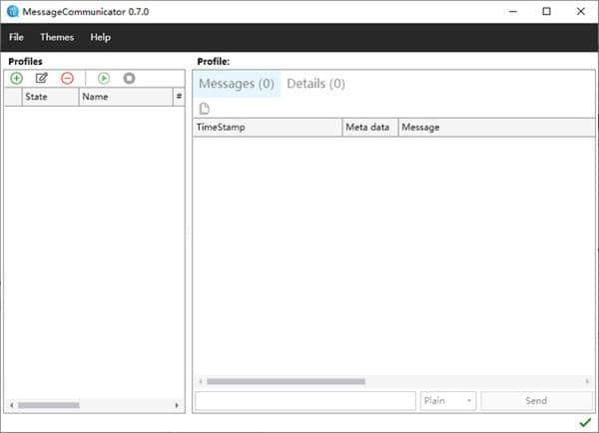The width and height of the screenshot is (599, 433).
Task: Open the Plain format dropdown
Action: pos(448,401)
